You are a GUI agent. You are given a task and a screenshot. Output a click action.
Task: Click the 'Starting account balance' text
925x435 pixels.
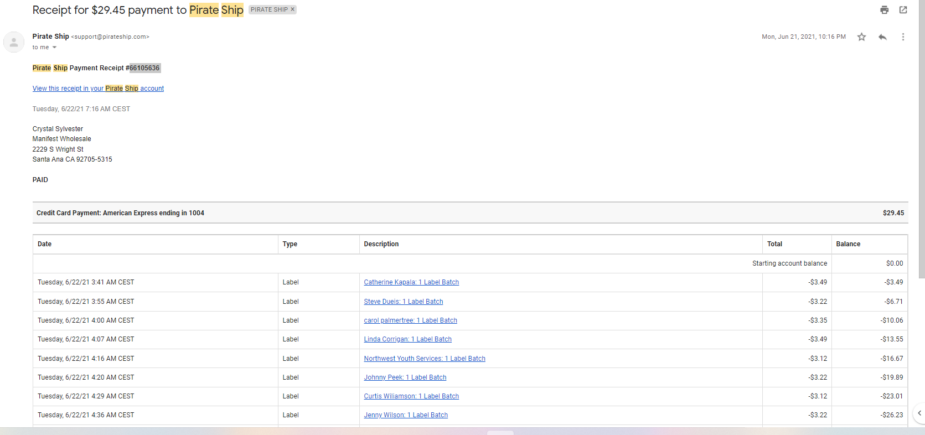(x=789, y=263)
